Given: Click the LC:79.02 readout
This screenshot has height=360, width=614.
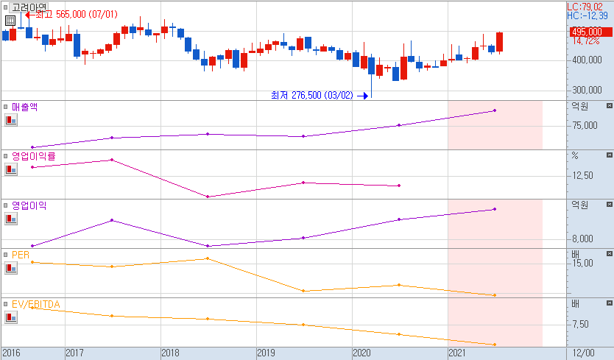Looking at the screenshot, I should [x=585, y=7].
